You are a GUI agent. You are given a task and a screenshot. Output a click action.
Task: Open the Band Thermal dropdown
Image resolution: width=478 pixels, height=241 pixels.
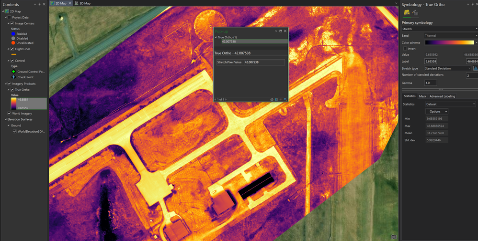[x=451, y=36]
